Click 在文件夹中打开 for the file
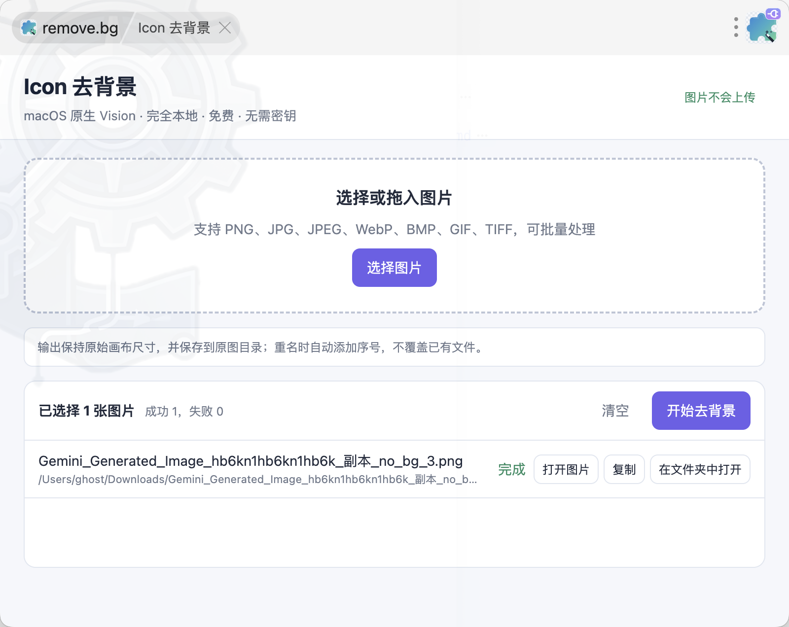The width and height of the screenshot is (789, 627). [700, 469]
